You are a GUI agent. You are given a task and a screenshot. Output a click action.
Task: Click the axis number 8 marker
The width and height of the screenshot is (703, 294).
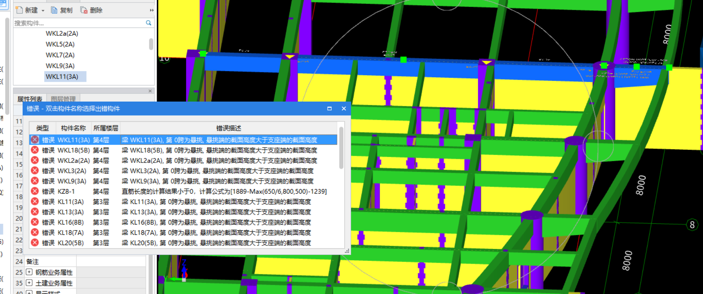click(x=692, y=225)
